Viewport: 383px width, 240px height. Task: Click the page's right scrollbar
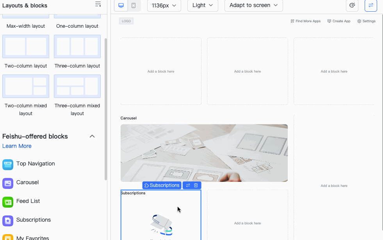(382, 122)
